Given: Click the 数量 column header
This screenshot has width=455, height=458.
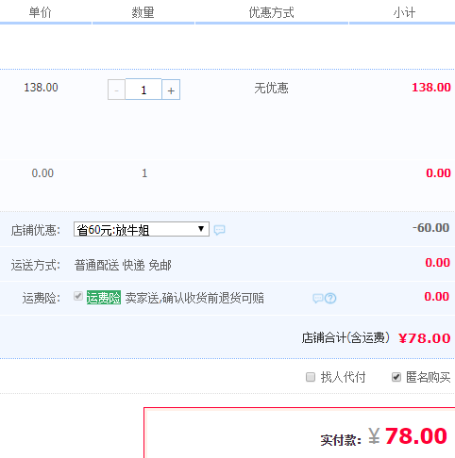Looking at the screenshot, I should tap(143, 13).
